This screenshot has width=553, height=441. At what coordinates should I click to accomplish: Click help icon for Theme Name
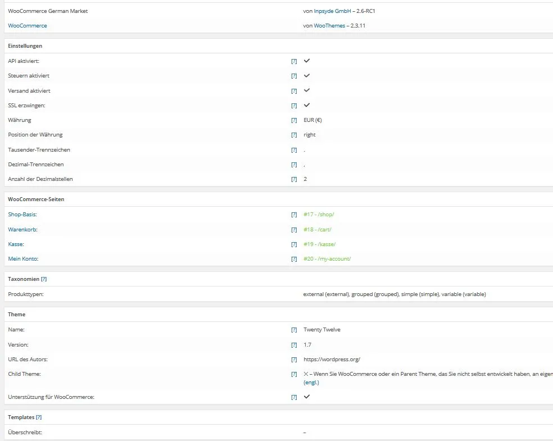[294, 330]
